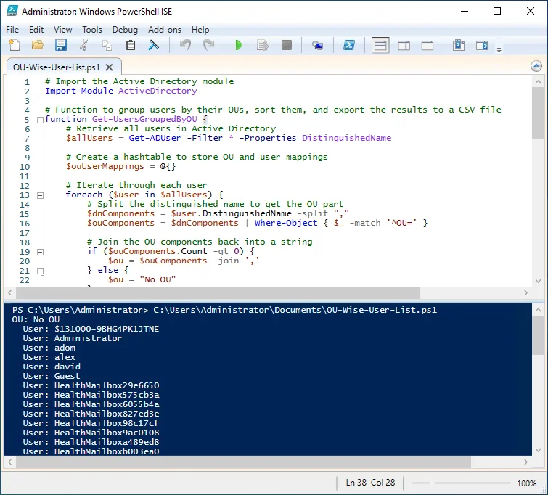
Task: Paste from the clipboard icon
Action: [131, 45]
